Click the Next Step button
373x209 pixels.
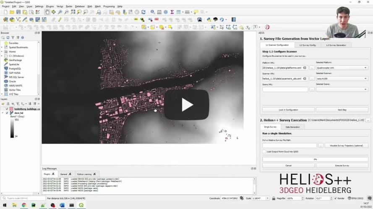(342, 110)
